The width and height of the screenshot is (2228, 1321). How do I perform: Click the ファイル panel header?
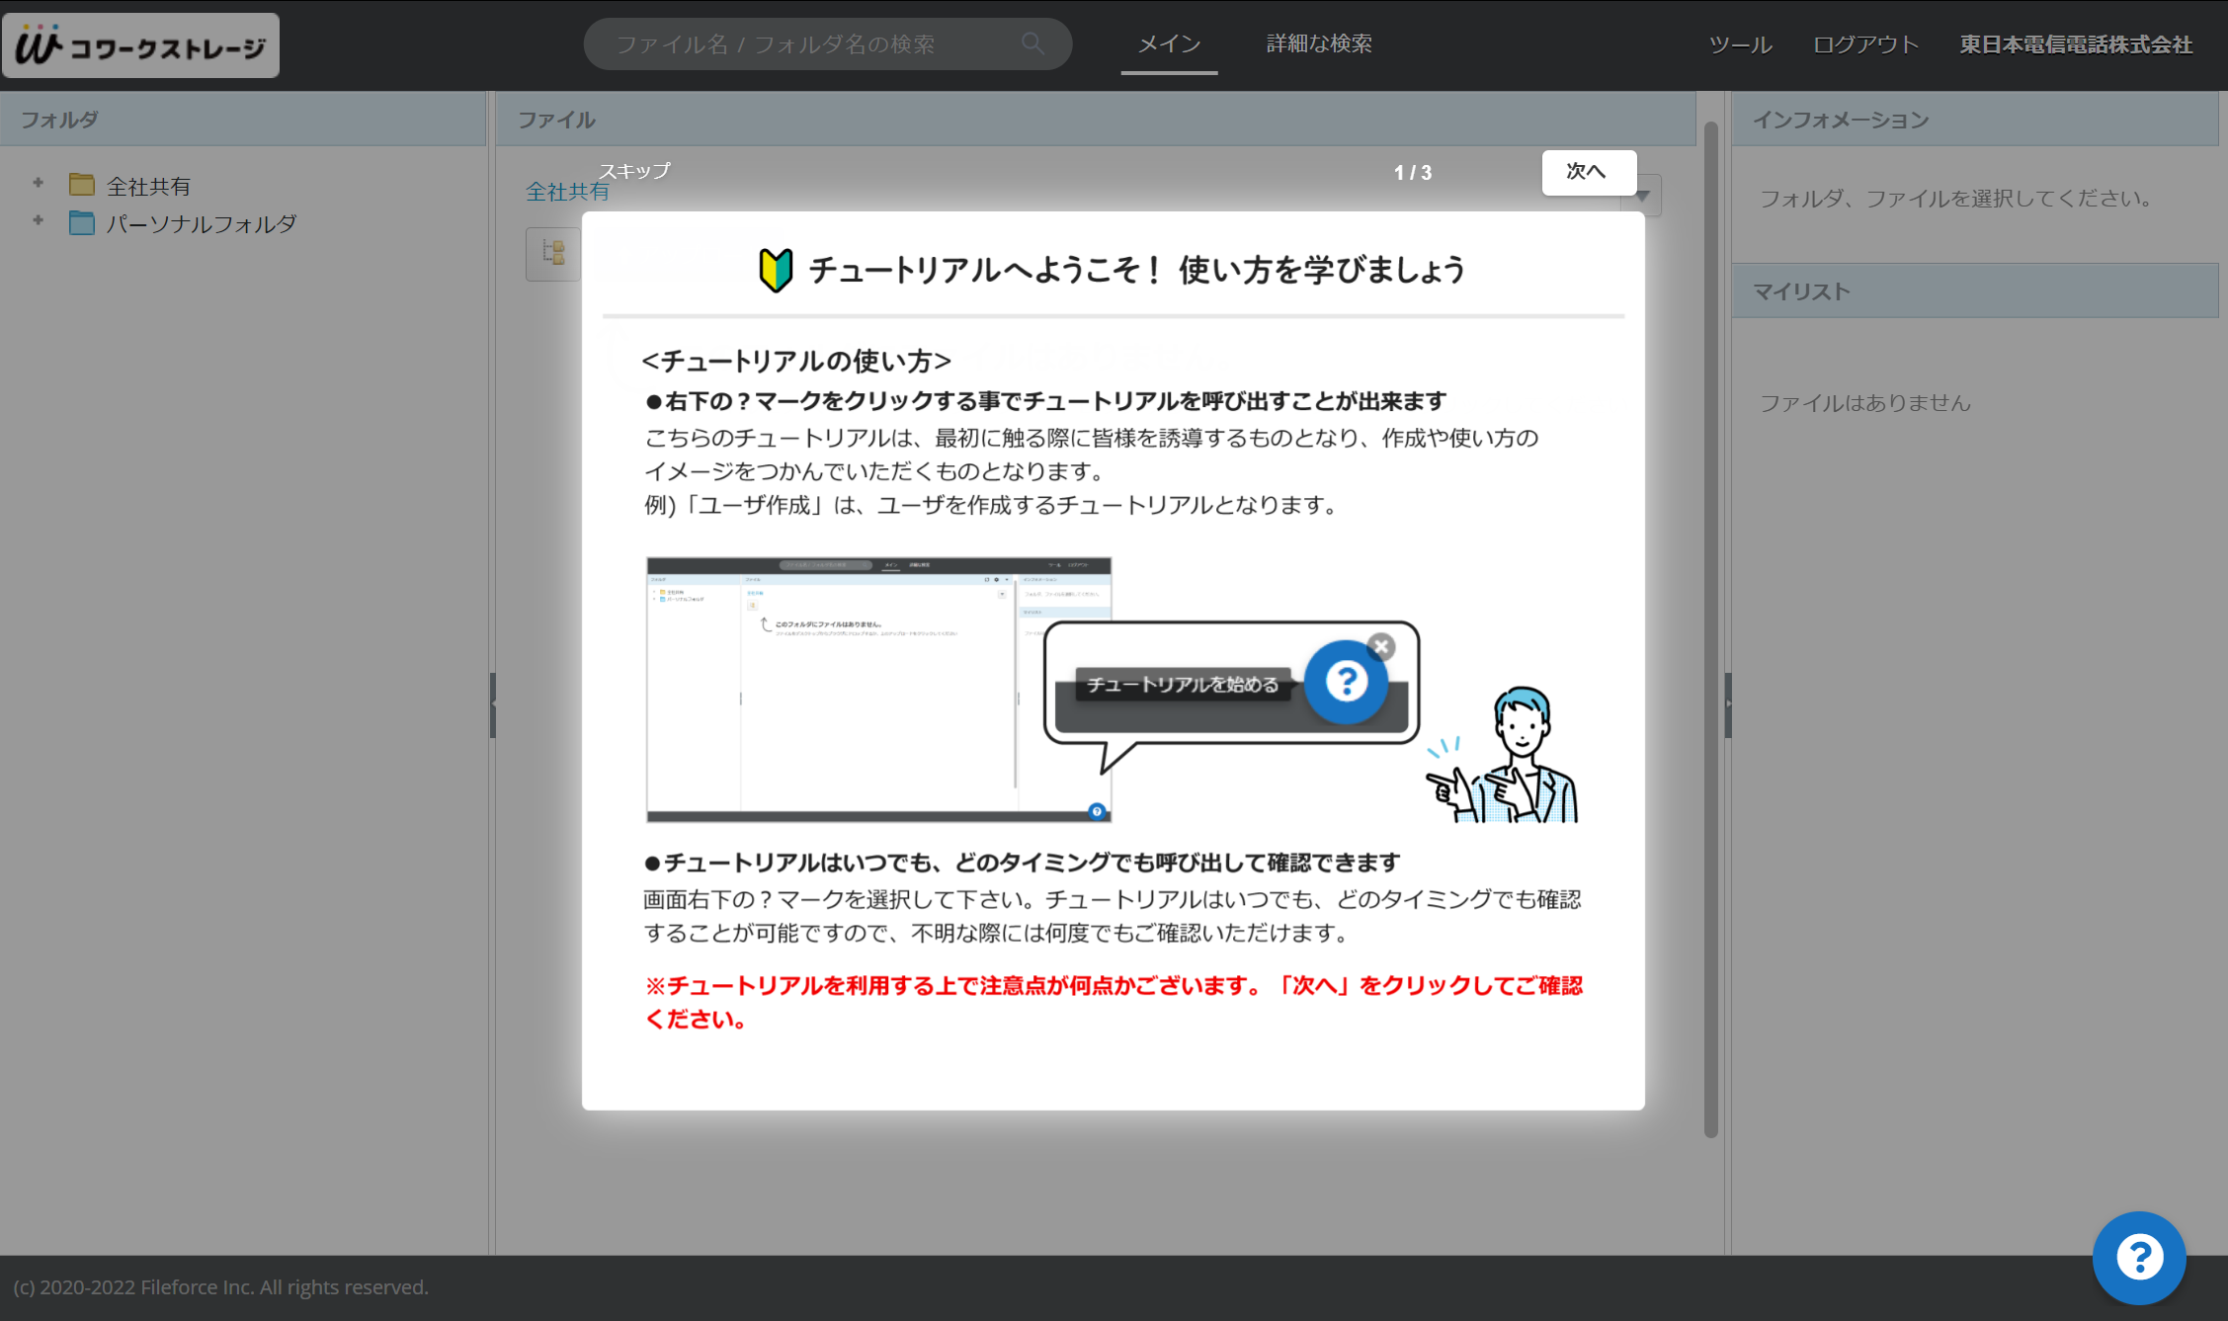(1096, 120)
